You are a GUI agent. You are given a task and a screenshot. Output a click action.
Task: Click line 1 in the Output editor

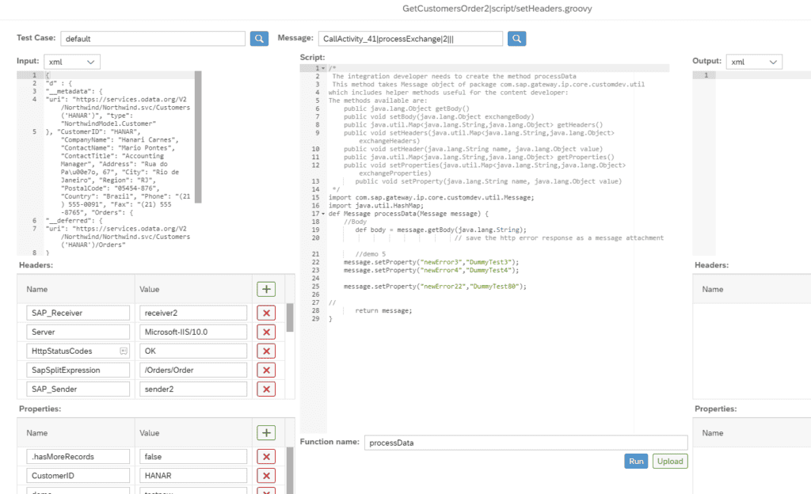tap(706, 75)
